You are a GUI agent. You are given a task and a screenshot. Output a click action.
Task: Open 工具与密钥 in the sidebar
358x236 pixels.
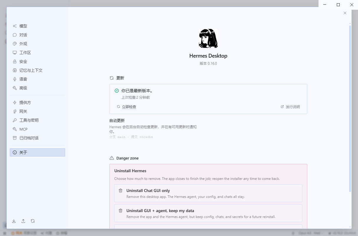37,120
